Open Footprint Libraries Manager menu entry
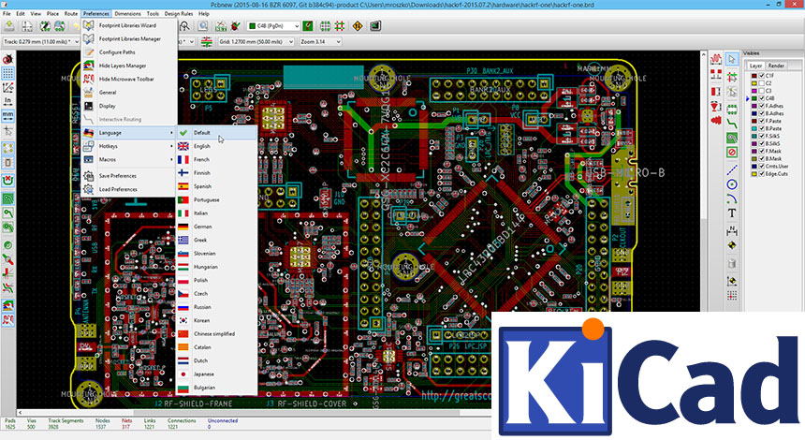The image size is (805, 440). 129,39
